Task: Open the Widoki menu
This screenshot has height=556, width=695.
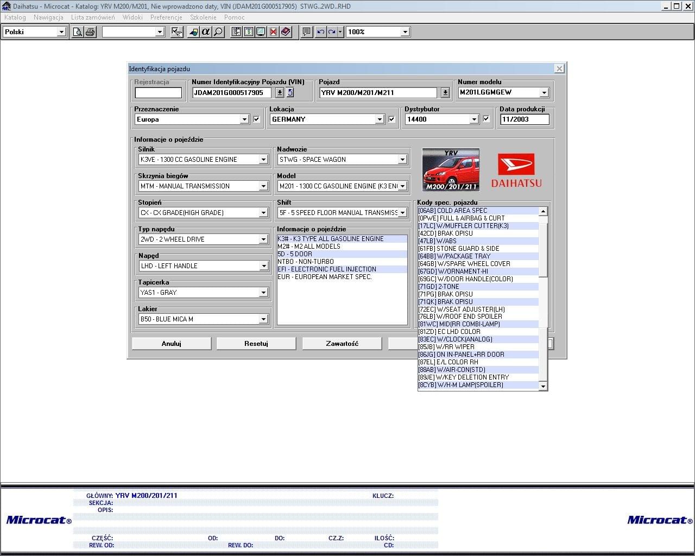Action: coord(132,17)
